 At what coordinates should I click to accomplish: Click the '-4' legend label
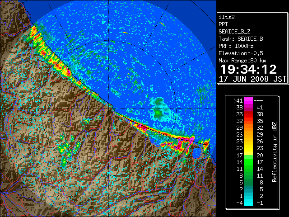[239, 203]
